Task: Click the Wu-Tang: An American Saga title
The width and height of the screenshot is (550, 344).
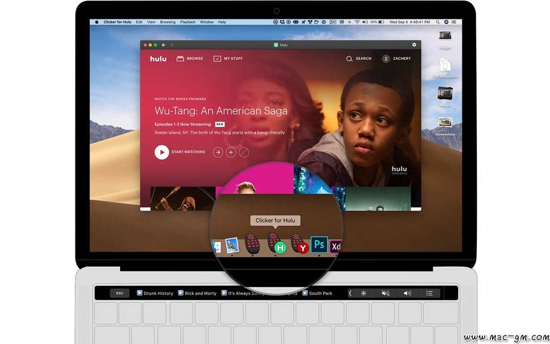Action: (221, 111)
